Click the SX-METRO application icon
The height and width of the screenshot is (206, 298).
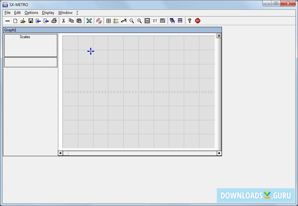tap(5, 5)
